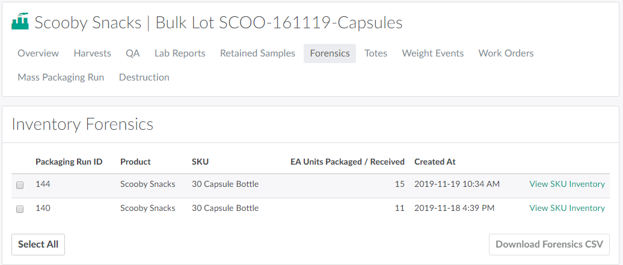This screenshot has width=623, height=265.
Task: Open the Totes tab
Action: 376,53
